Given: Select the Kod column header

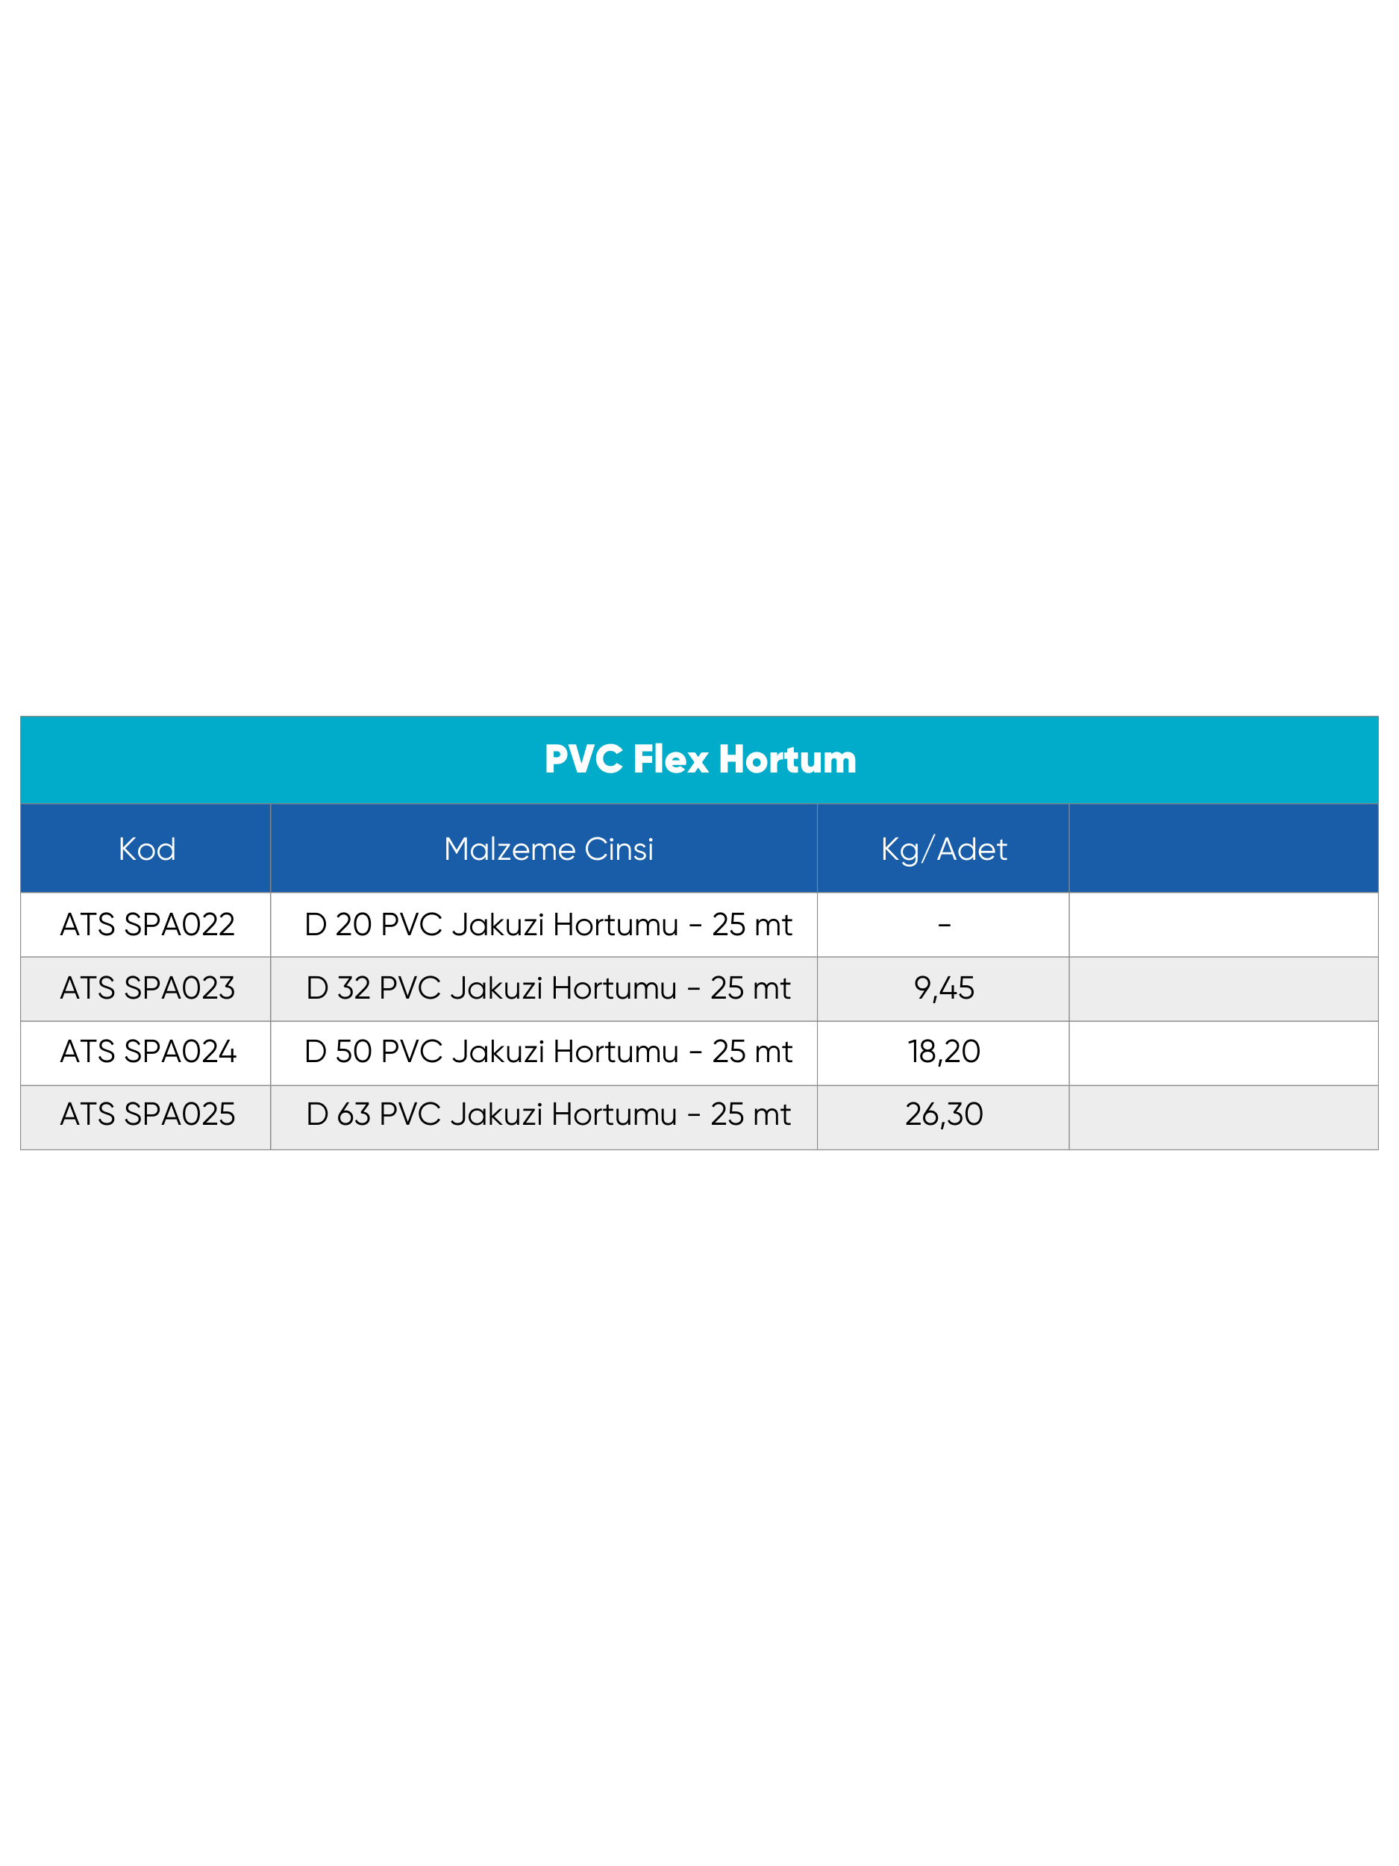Looking at the screenshot, I should tap(147, 849).
